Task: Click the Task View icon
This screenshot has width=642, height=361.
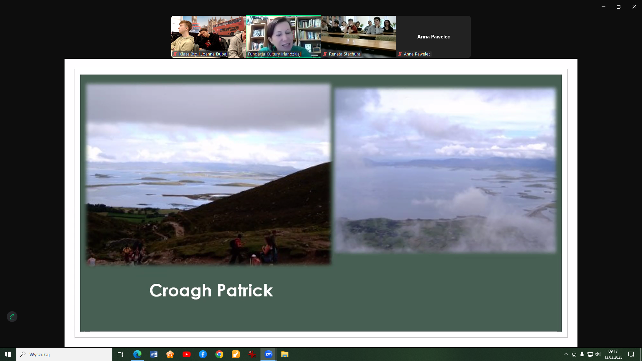Action: coord(120,354)
